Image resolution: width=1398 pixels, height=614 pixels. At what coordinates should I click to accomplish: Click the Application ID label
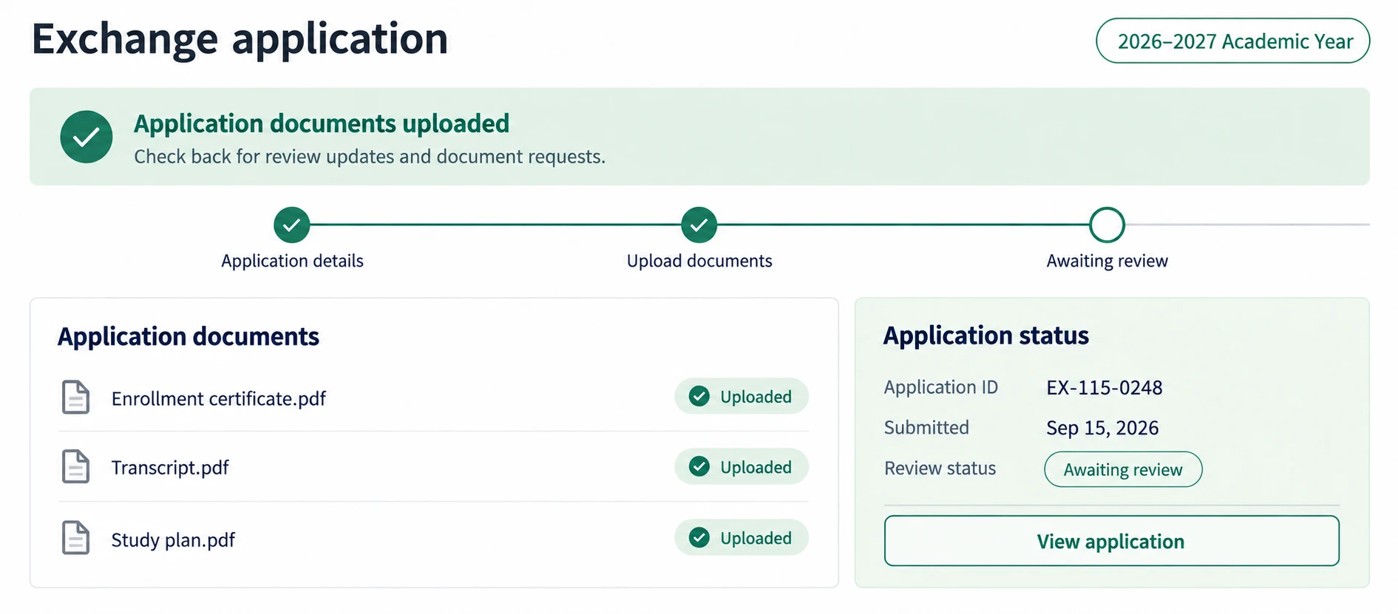pyautogui.click(x=941, y=387)
